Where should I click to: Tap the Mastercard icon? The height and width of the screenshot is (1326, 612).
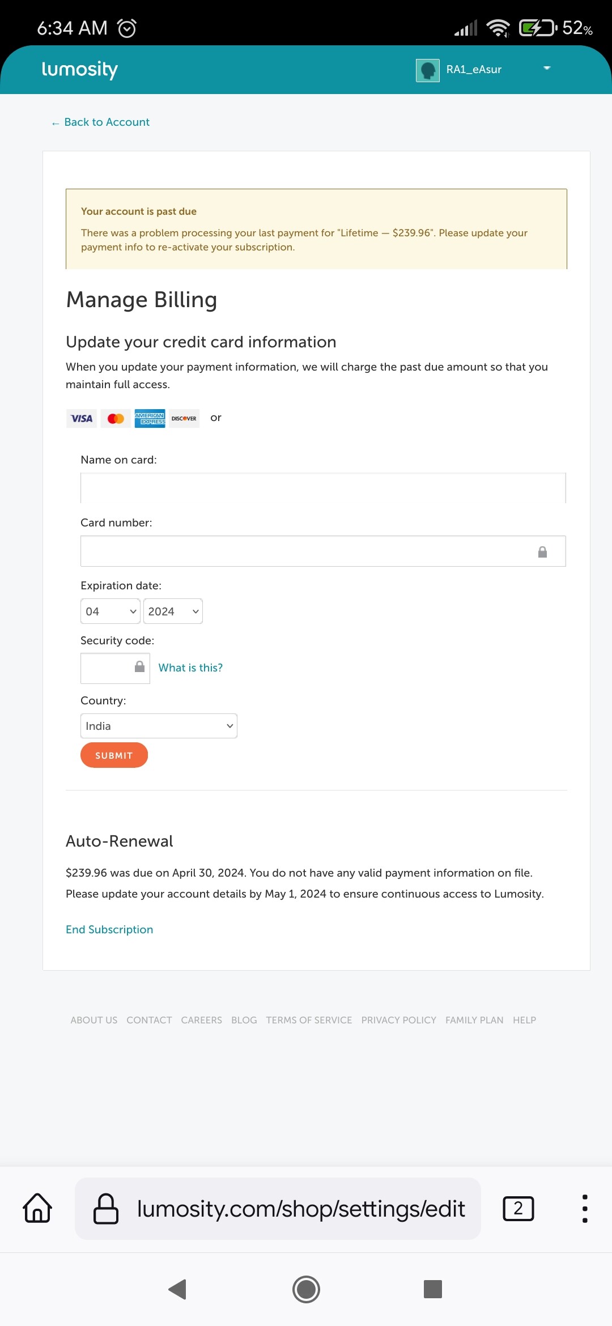(x=116, y=419)
